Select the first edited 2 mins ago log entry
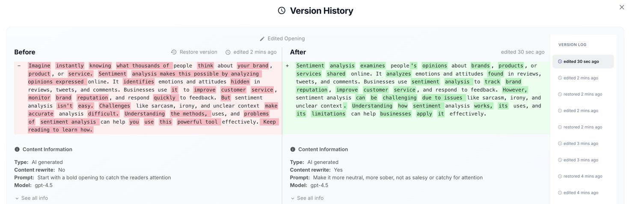 (x=583, y=78)
